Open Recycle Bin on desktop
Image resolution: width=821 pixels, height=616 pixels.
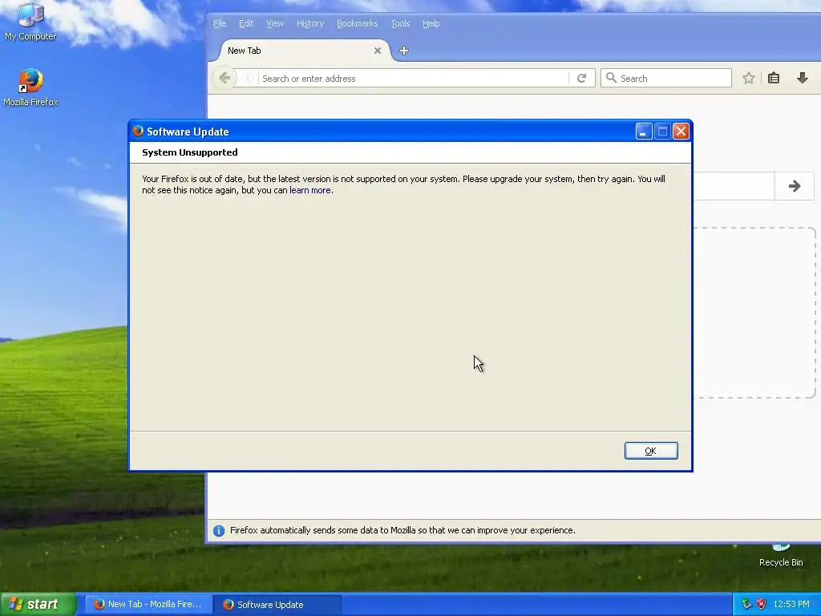tap(781, 557)
